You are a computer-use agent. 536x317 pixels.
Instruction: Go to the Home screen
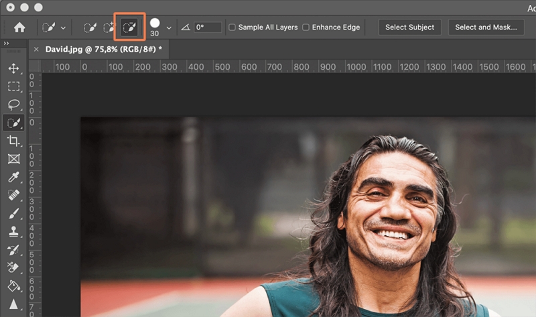[19, 27]
